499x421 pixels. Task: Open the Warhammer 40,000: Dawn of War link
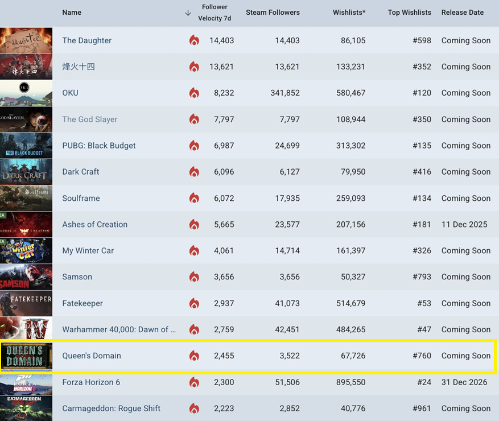119,329
